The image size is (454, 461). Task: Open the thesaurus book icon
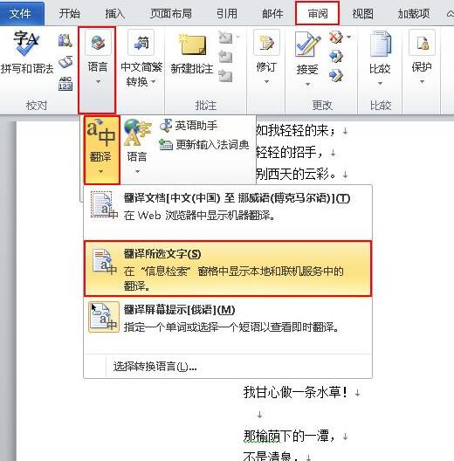pos(65,62)
